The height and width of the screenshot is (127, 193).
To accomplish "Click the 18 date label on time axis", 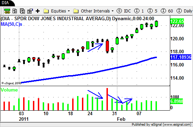I will [x=70, y=113].
